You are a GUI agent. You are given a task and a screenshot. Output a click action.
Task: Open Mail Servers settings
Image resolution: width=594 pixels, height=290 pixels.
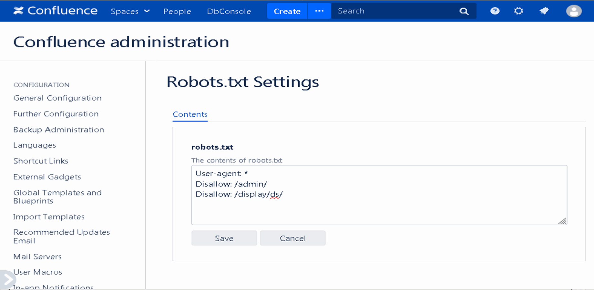click(37, 256)
